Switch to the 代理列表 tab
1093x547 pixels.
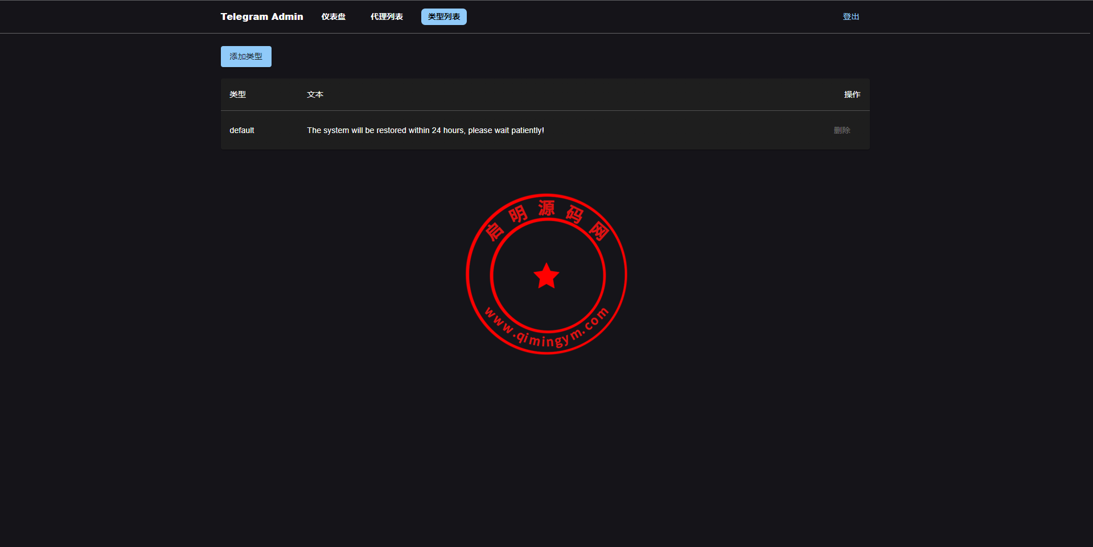tap(387, 16)
